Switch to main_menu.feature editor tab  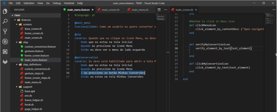(78, 10)
